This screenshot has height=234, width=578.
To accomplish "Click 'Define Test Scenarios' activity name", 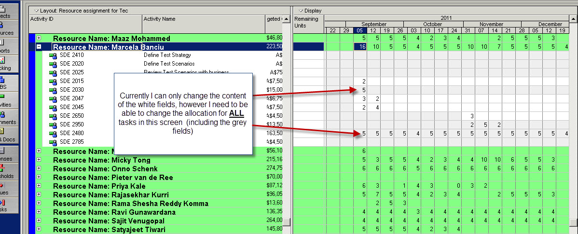I will click(x=169, y=64).
